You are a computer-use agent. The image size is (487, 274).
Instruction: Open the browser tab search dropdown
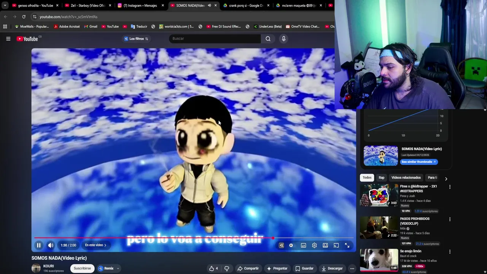tap(5, 5)
